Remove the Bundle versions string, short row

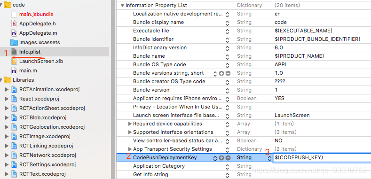[228, 73]
